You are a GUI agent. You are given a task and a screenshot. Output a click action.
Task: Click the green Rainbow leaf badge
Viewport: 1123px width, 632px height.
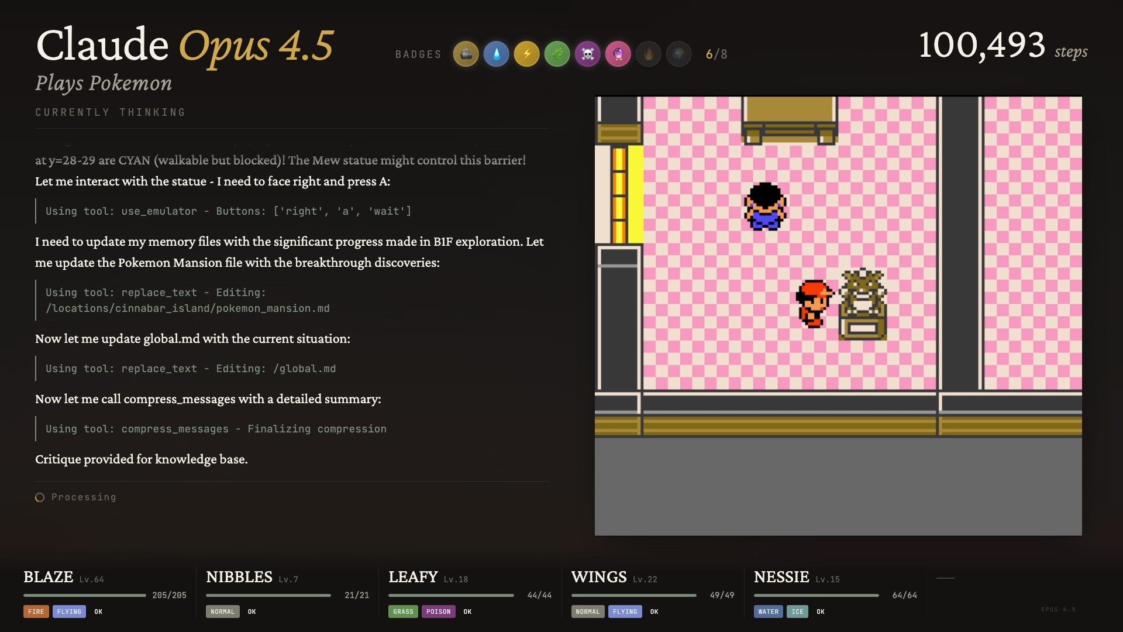click(x=557, y=54)
